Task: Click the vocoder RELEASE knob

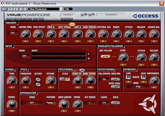Action: [141, 34]
